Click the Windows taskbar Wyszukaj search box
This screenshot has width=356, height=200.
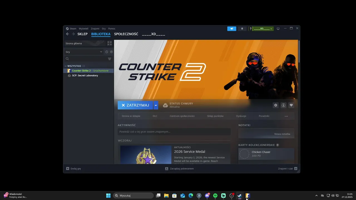tap(133, 196)
